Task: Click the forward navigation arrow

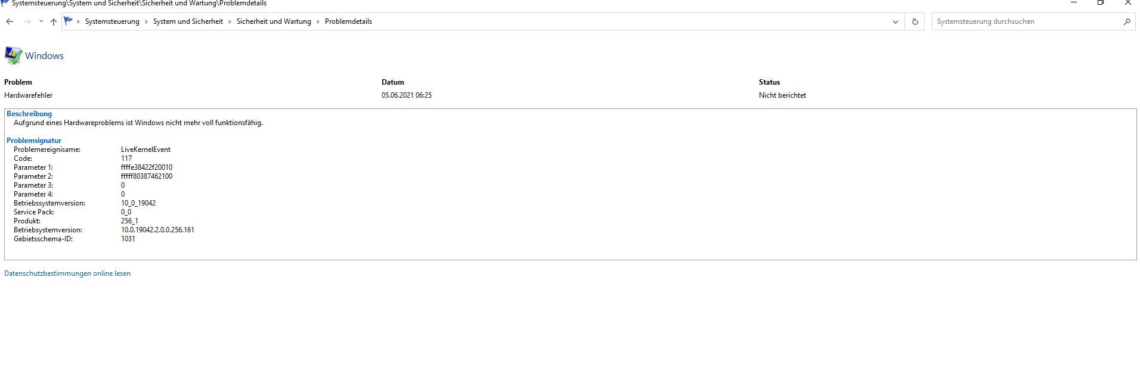Action: coord(27,21)
